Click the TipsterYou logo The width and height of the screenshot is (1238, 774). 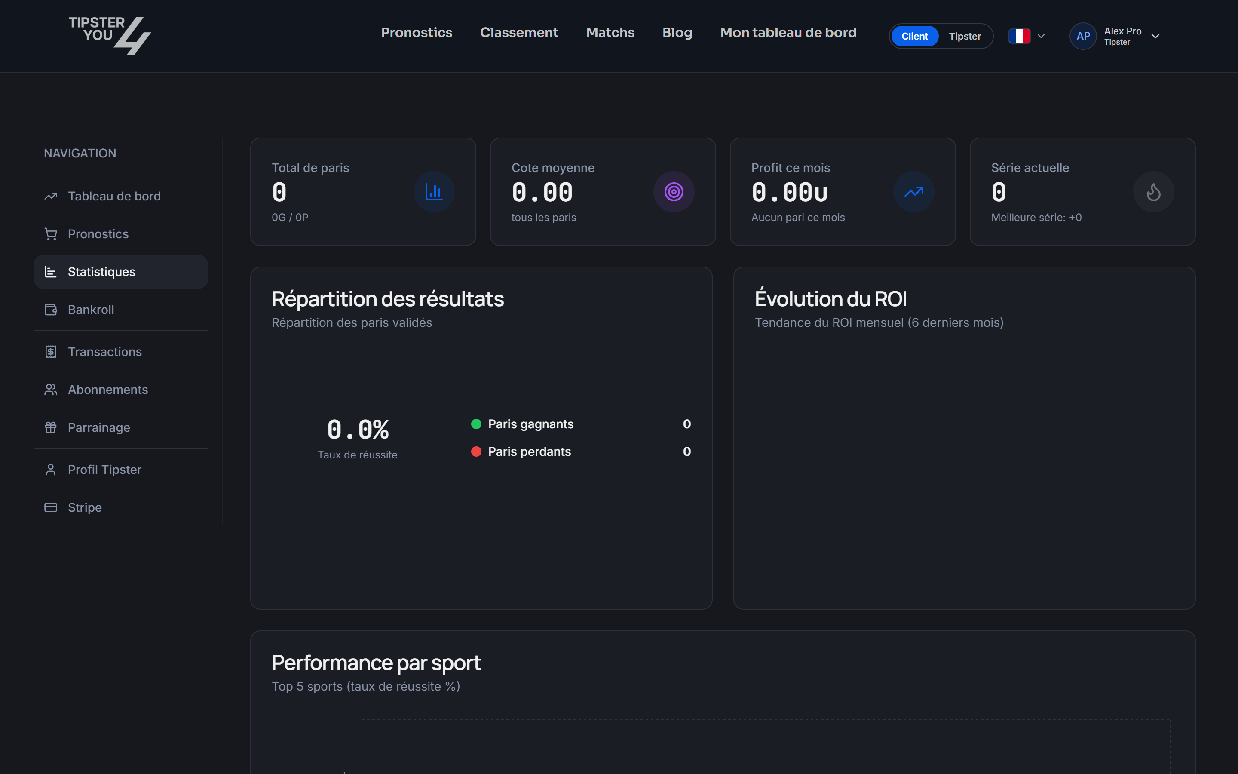110,36
